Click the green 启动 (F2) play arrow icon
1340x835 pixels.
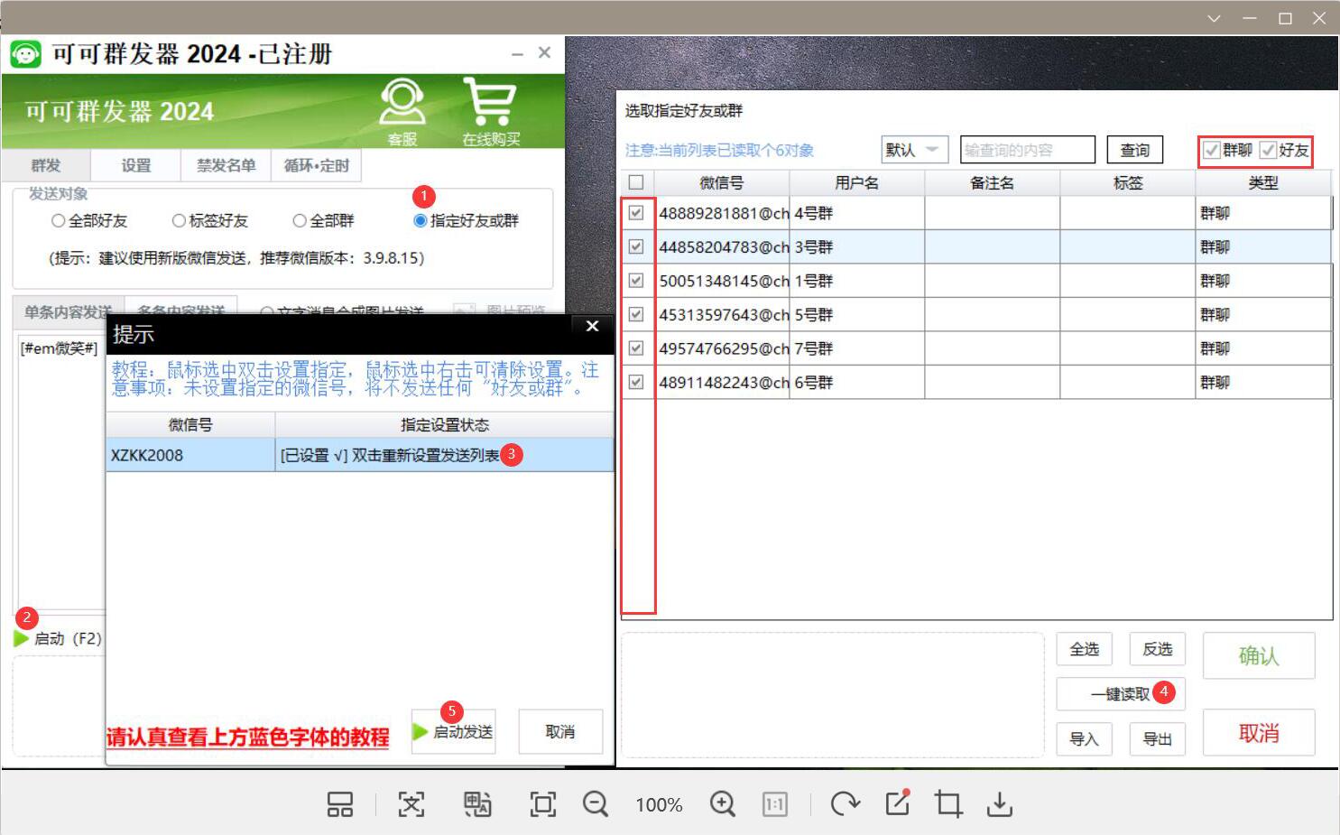tap(22, 638)
